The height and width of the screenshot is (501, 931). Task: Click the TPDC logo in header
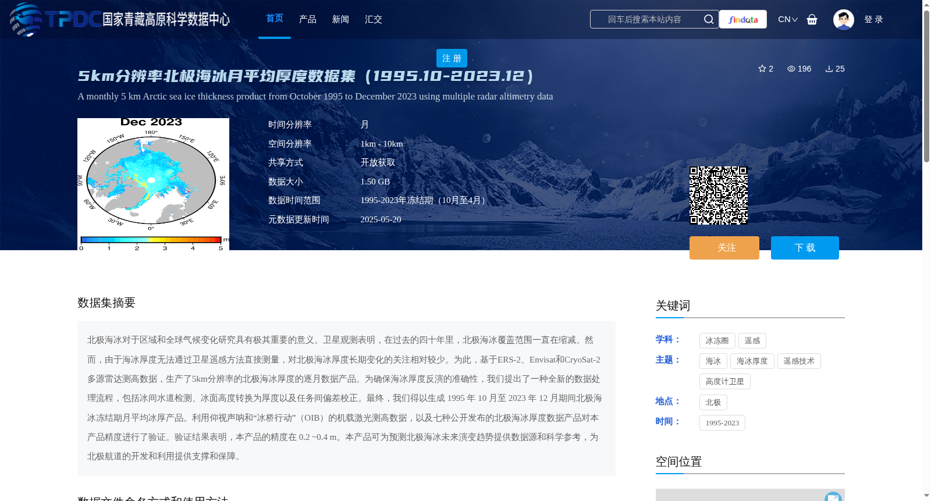[x=119, y=19]
